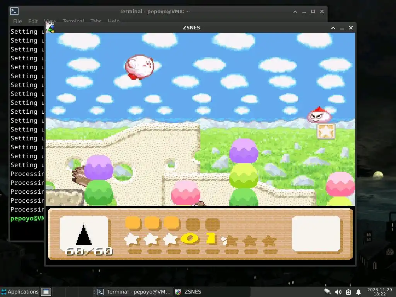This screenshot has height=297, width=396.
Task: Minimize the Terminal window
Action: [304, 12]
